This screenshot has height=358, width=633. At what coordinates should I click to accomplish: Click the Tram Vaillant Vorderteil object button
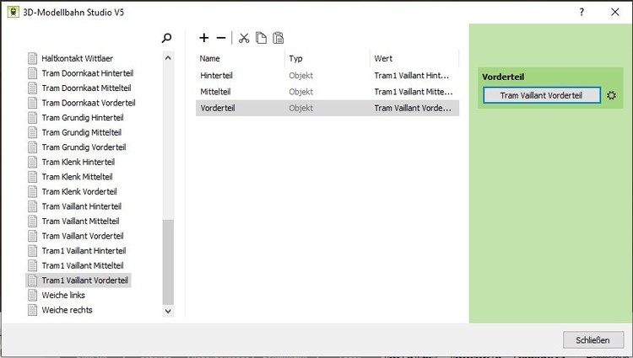pos(541,95)
